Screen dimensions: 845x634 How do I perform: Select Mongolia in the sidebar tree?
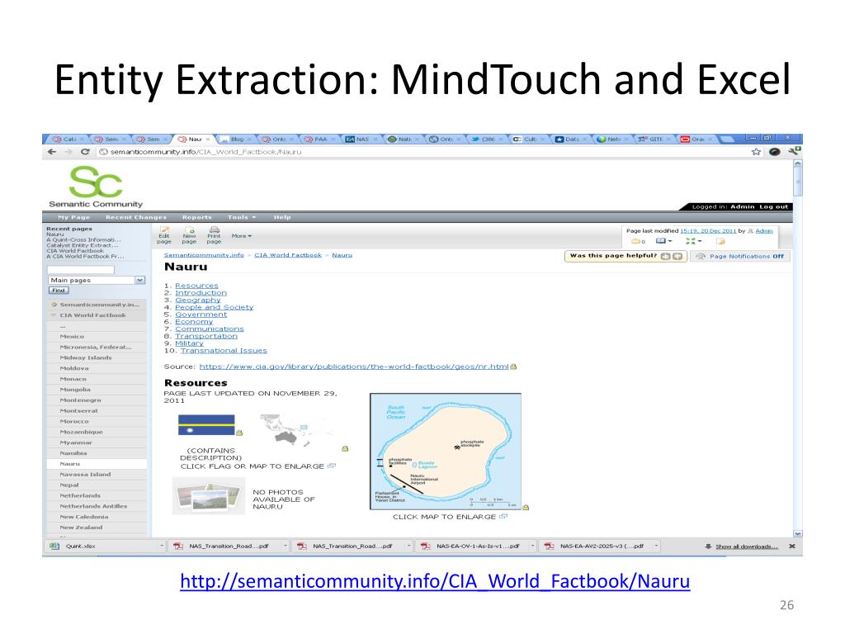(x=75, y=390)
